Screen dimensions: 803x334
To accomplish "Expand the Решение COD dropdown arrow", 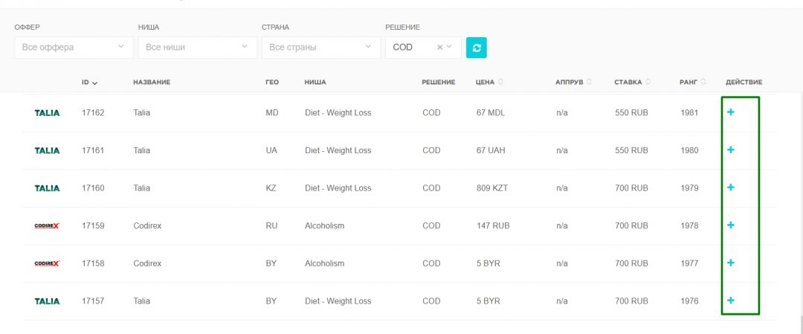I will (x=450, y=47).
